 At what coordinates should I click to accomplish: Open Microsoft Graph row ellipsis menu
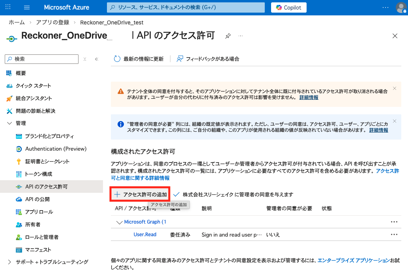click(394, 222)
